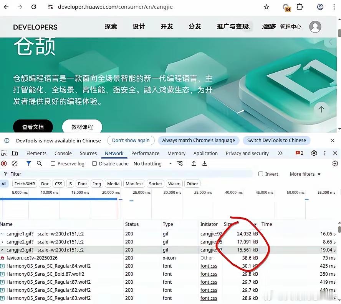Toggle the Doc request filter

[x=45, y=184]
